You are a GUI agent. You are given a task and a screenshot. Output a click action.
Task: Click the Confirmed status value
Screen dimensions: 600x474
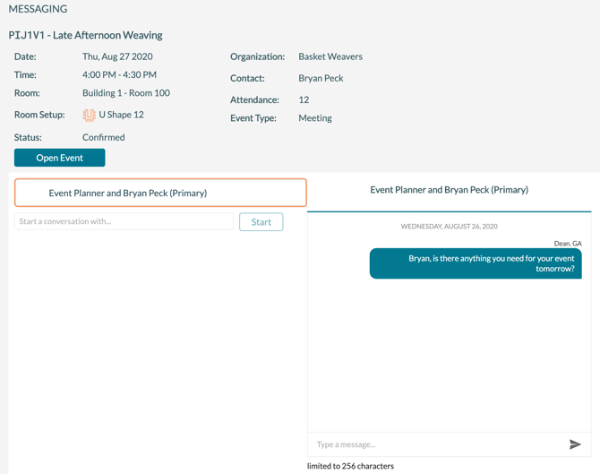[104, 137]
